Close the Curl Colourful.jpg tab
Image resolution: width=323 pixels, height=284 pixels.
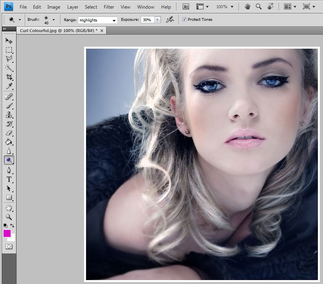[x=102, y=31]
